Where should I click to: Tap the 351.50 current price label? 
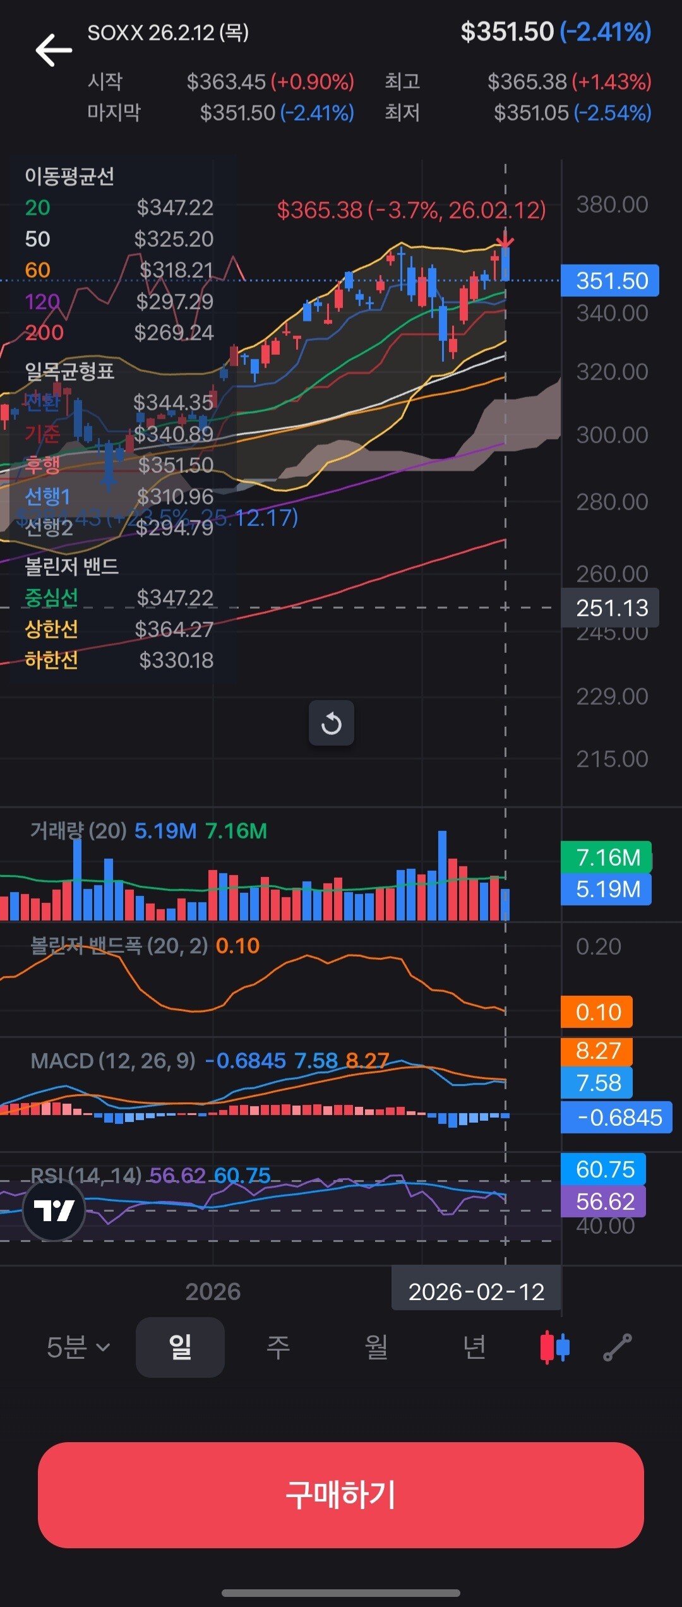click(x=610, y=280)
